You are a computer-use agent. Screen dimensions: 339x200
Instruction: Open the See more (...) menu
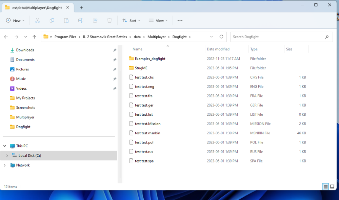coord(180,21)
